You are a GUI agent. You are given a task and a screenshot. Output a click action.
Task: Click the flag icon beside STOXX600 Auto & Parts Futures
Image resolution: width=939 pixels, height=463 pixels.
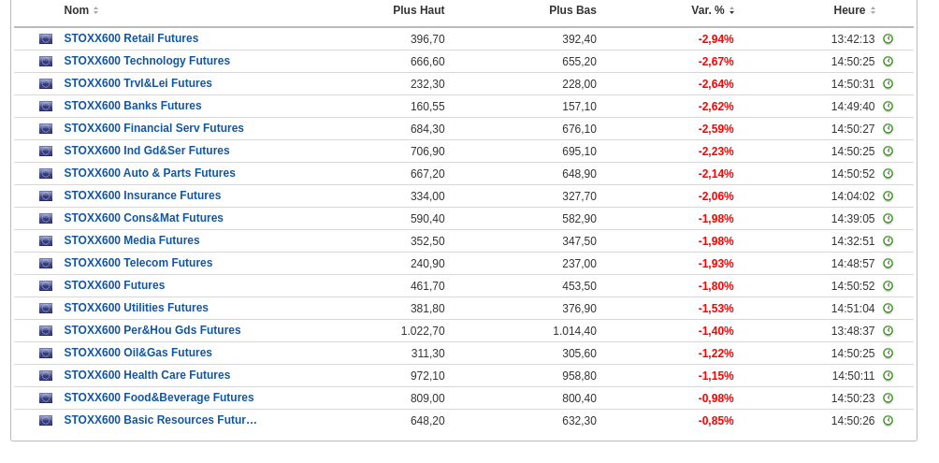click(46, 174)
